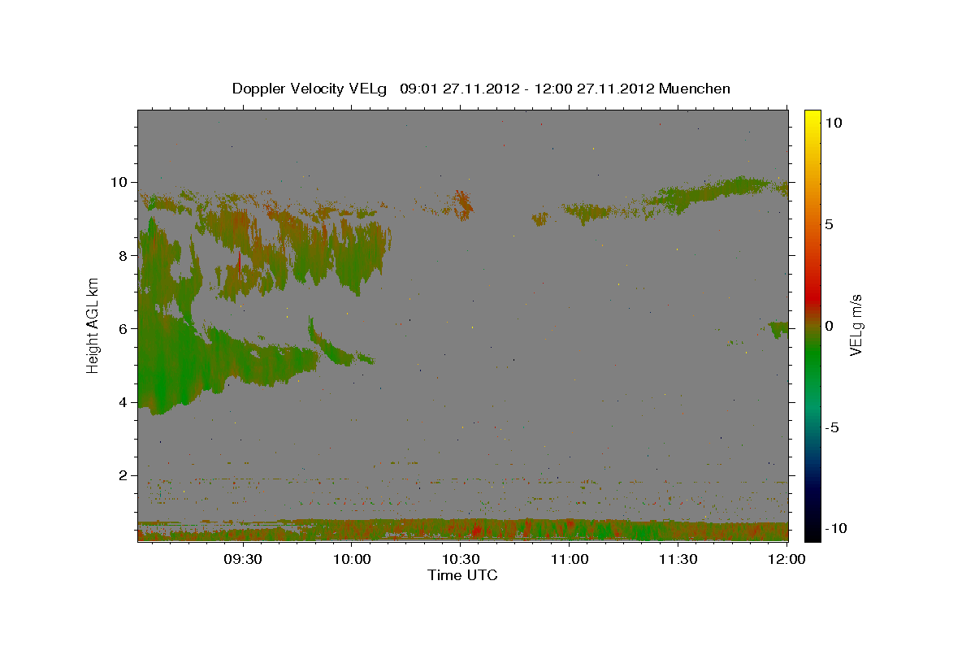Click the colorbar value 5
The width and height of the screenshot is (975, 650).
[830, 224]
